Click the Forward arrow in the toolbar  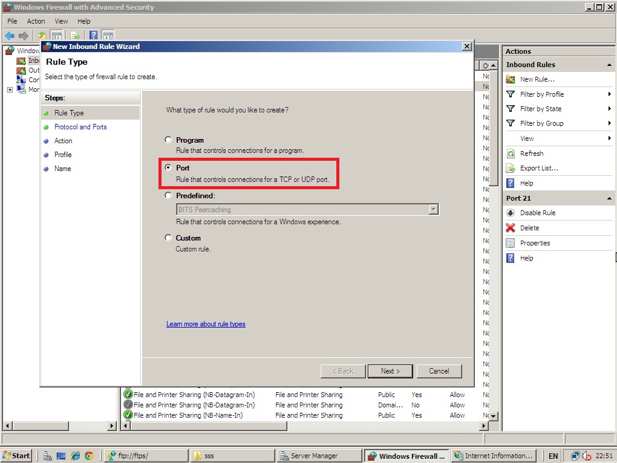pos(24,36)
